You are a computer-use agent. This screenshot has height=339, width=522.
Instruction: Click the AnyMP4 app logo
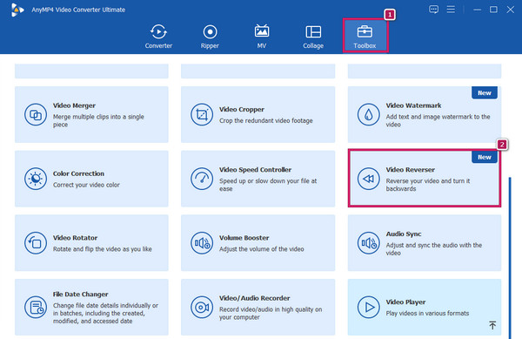(x=17, y=10)
